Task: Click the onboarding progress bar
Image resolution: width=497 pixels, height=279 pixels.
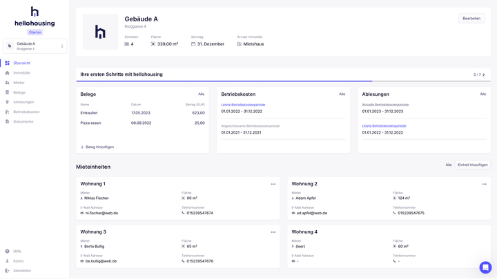Action: [284, 81]
